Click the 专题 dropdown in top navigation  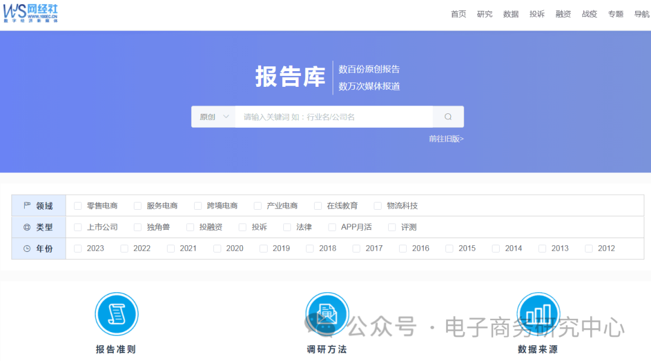tap(615, 13)
